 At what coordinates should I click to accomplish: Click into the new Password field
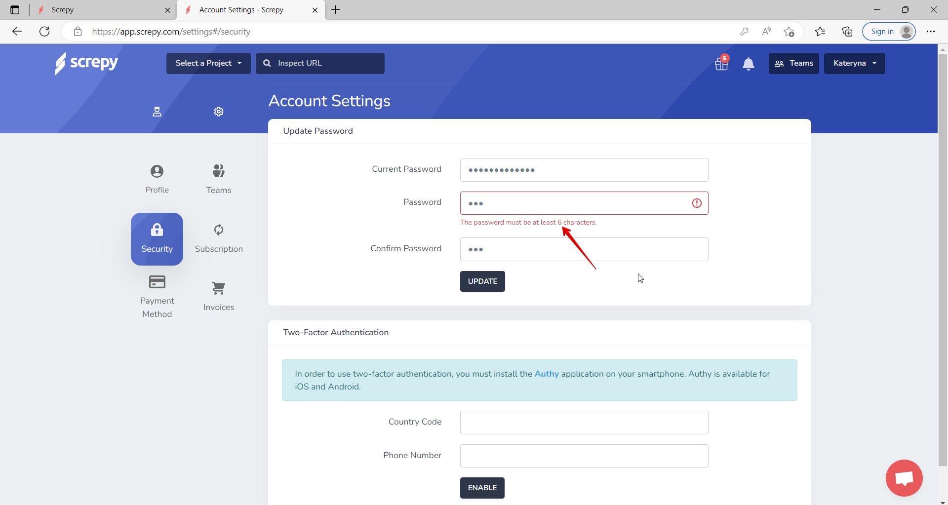pyautogui.click(x=584, y=203)
